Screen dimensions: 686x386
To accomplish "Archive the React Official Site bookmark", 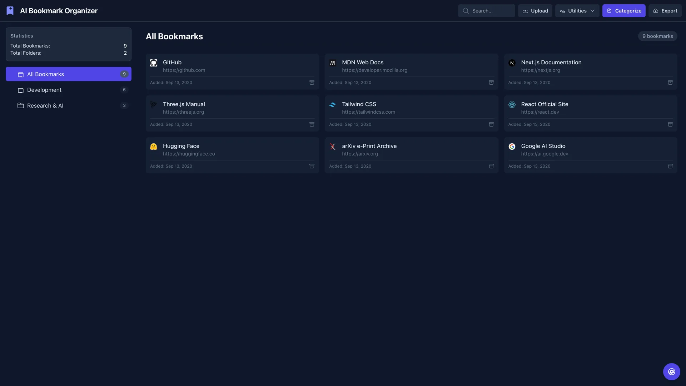I will coord(670,124).
